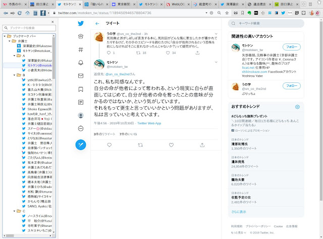
Task: Open the Messages envelope icon
Action: coord(81,76)
